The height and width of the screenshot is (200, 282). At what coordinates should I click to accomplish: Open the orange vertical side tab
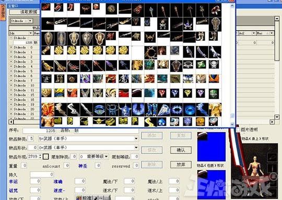pos(3,13)
